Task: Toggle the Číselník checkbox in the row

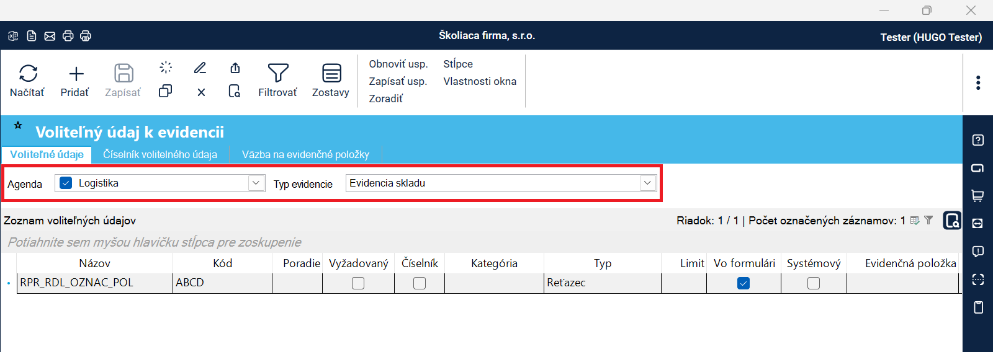Action: (420, 283)
